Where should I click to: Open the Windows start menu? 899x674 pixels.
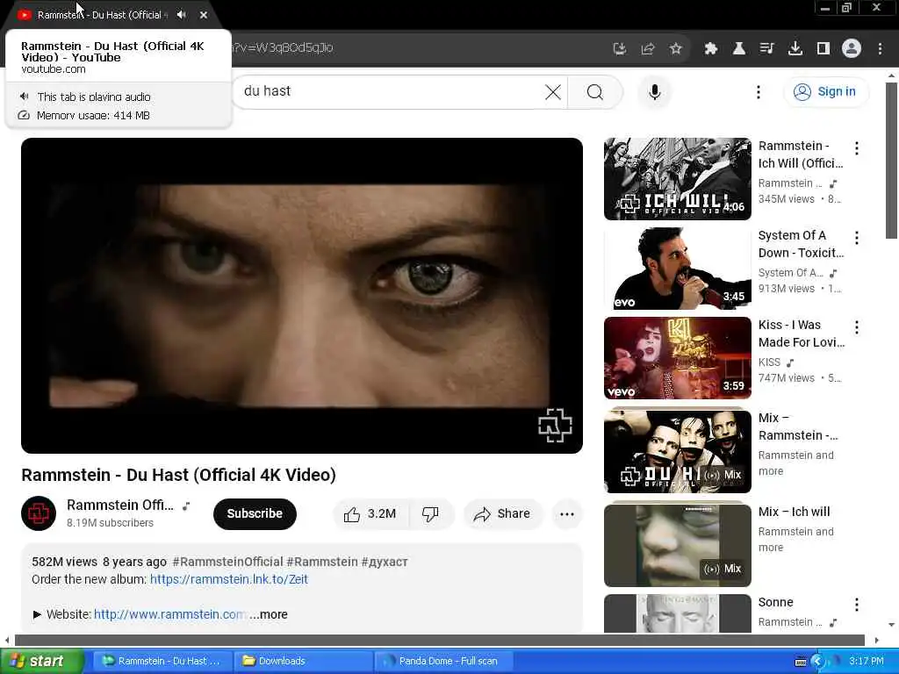41,661
